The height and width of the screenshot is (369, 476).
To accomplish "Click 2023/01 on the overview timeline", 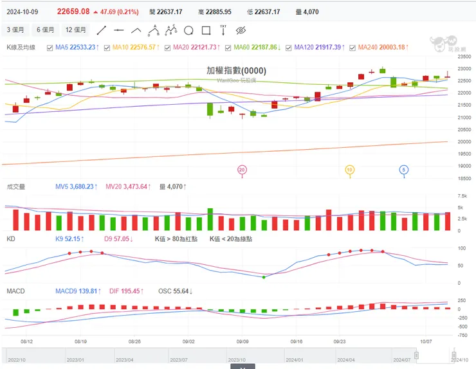I will [75, 360].
